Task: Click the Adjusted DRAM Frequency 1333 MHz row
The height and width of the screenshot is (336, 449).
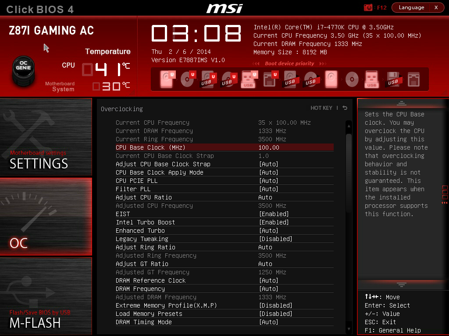Action: (x=224, y=297)
